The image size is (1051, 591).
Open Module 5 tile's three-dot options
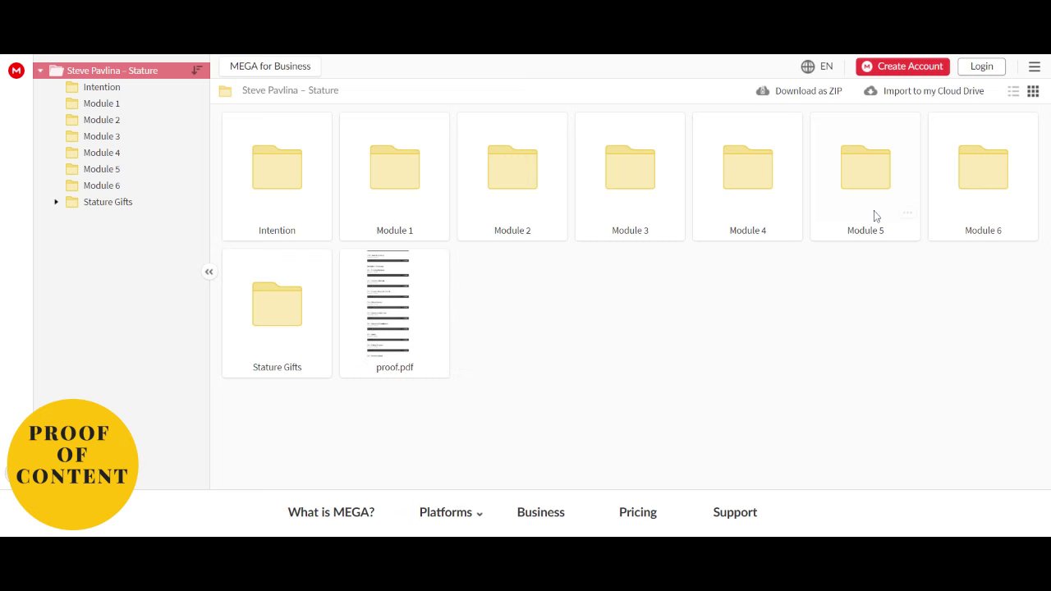click(x=907, y=213)
